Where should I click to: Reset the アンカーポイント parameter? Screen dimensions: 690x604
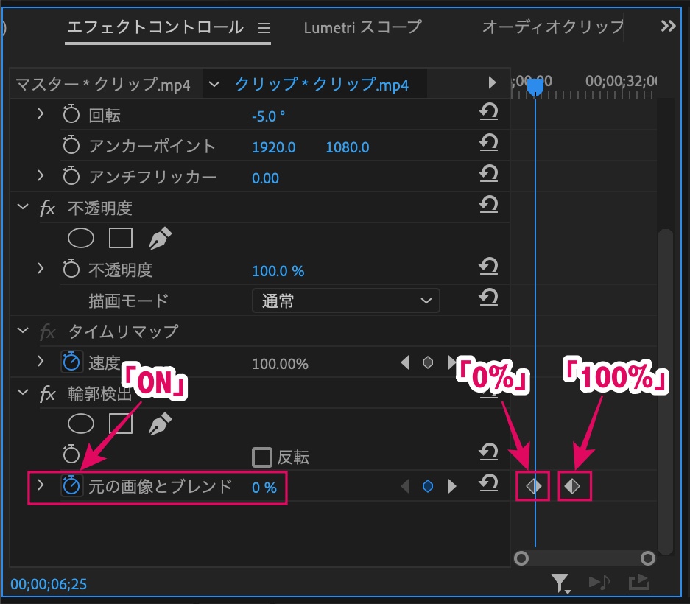[488, 143]
